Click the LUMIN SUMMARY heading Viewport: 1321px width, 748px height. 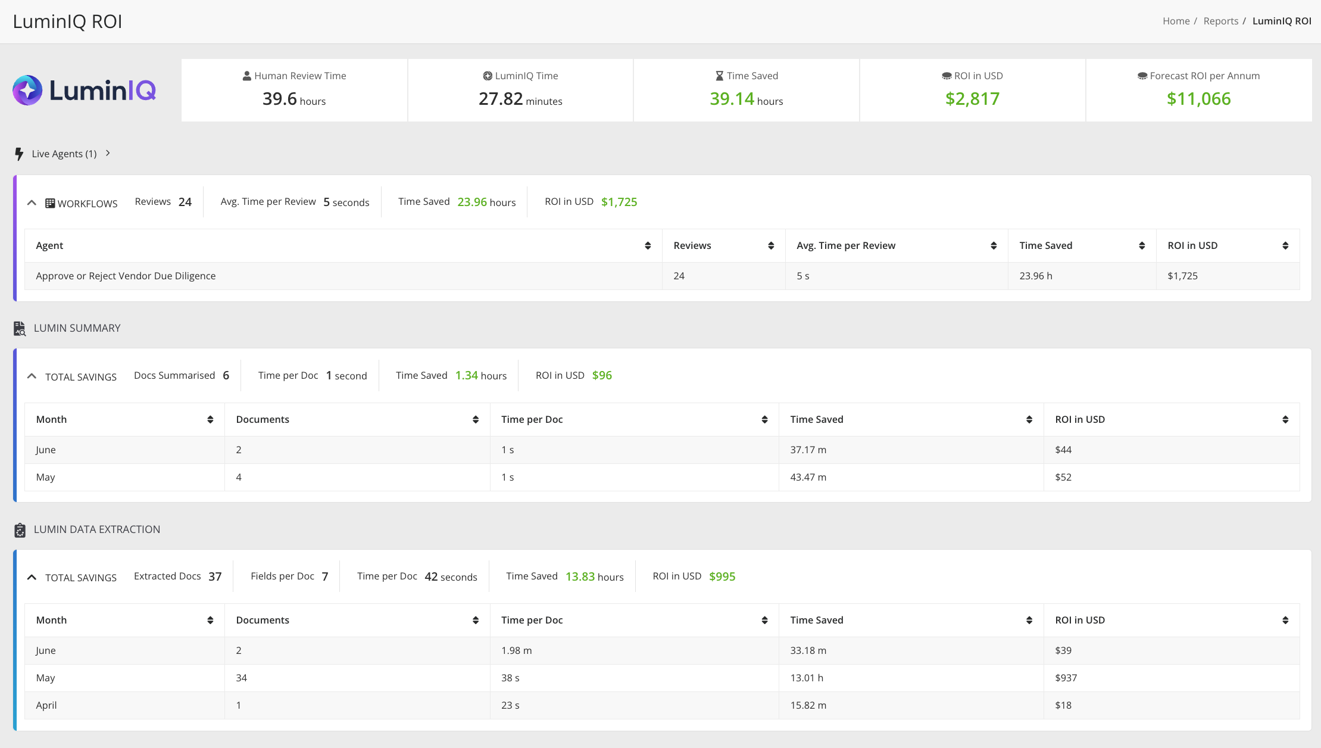pos(77,328)
